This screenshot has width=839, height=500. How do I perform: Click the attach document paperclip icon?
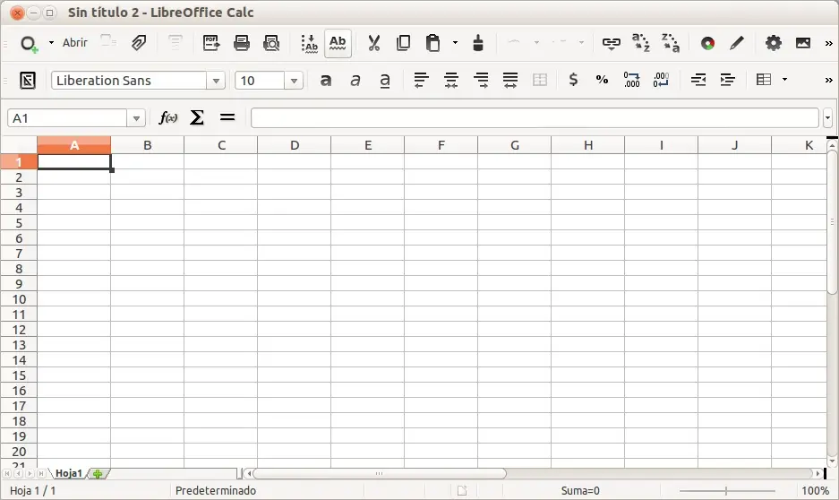click(x=139, y=43)
